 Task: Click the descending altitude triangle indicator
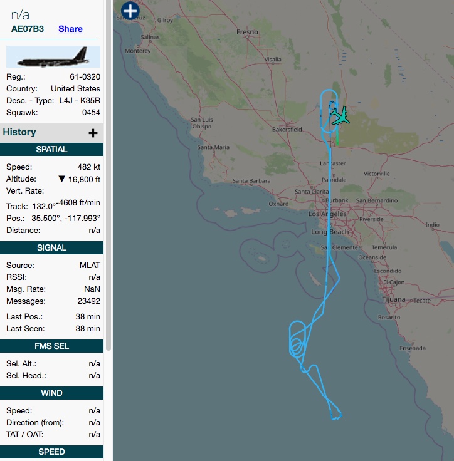click(61, 179)
